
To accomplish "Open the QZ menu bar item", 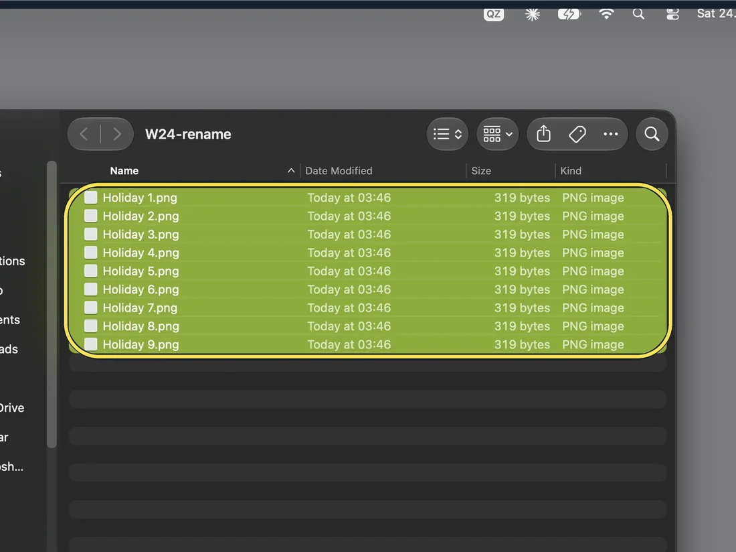I will coord(493,14).
